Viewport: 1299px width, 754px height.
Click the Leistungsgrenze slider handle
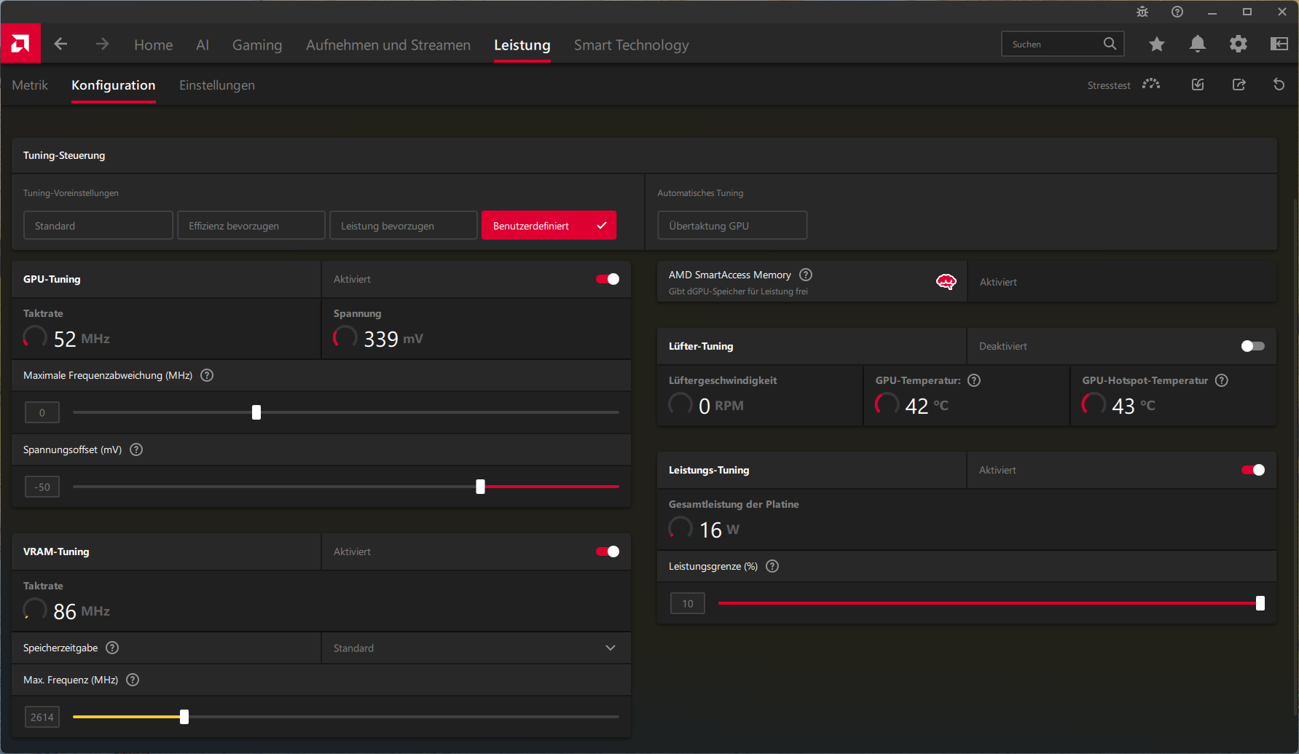click(x=1260, y=603)
